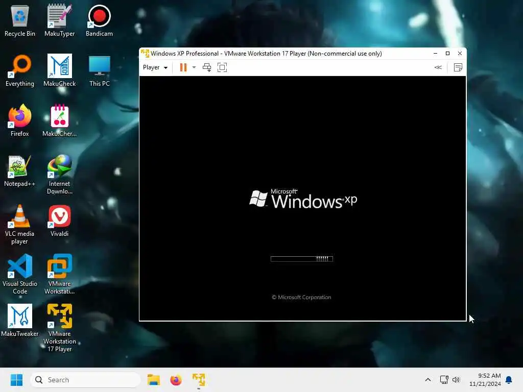Pause the virtual machine with the pause icon

183,67
